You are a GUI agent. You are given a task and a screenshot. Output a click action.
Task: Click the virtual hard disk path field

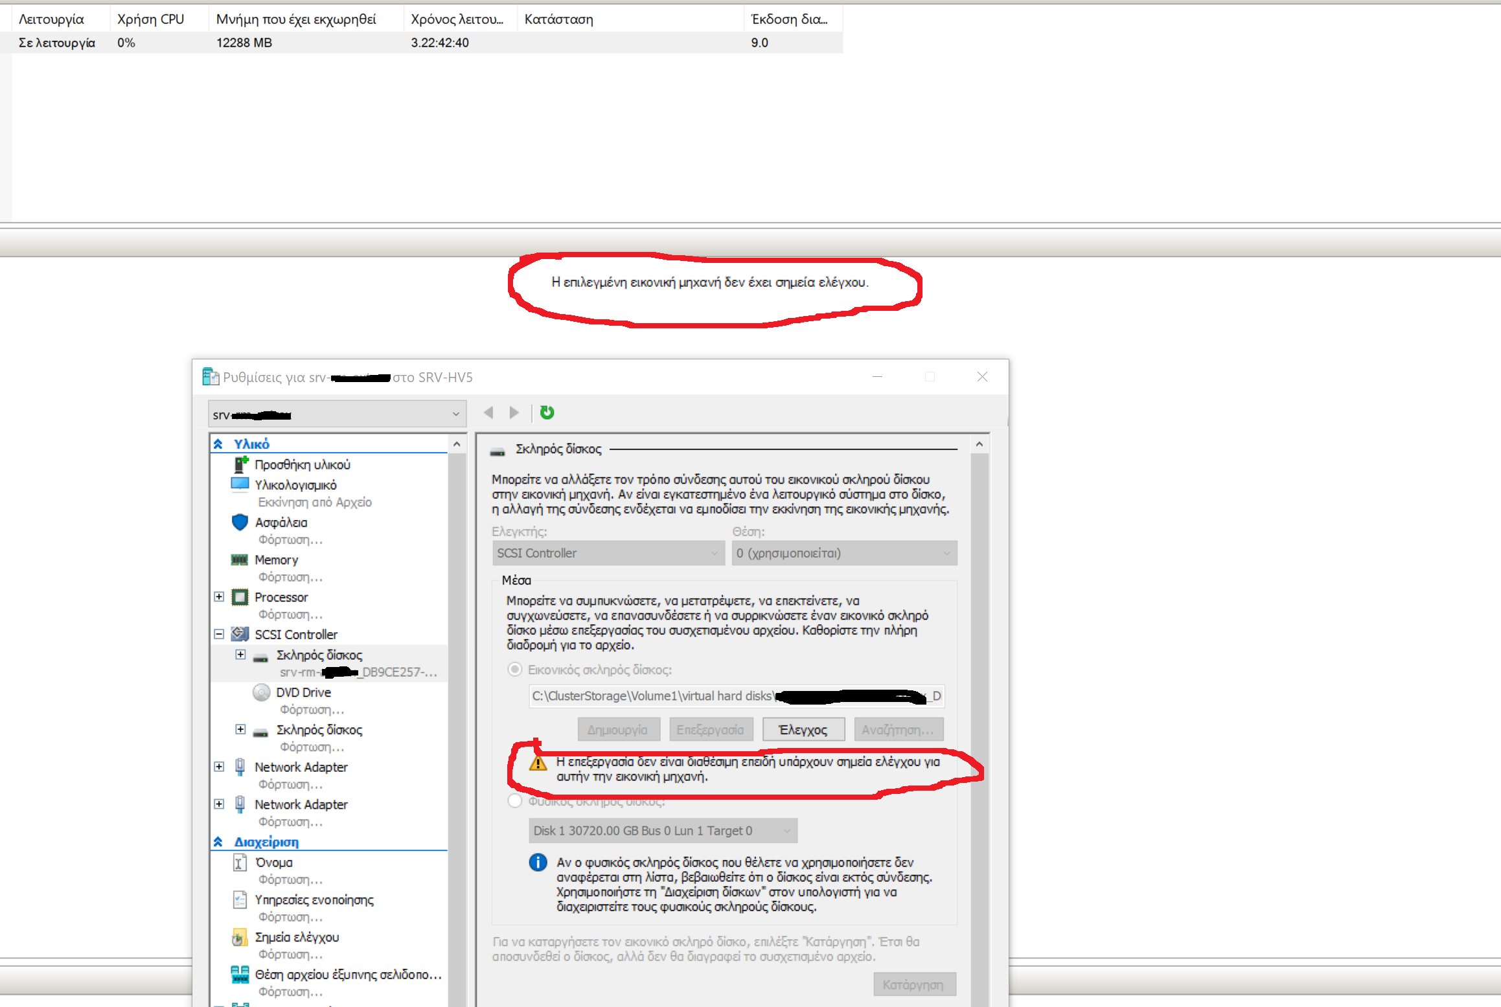click(x=735, y=696)
